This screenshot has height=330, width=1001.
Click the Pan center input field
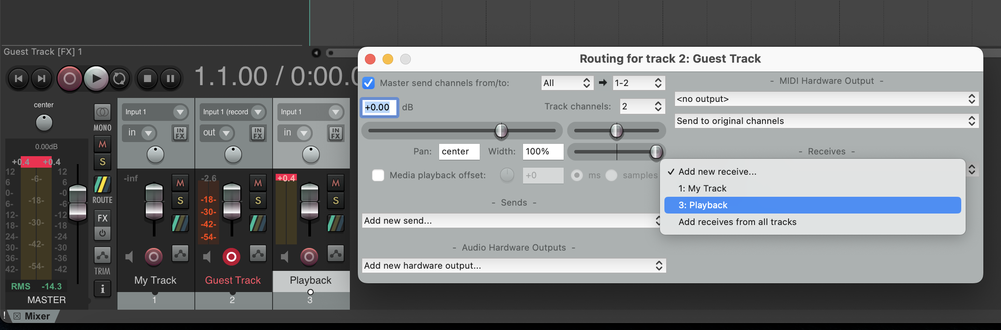[x=459, y=151]
